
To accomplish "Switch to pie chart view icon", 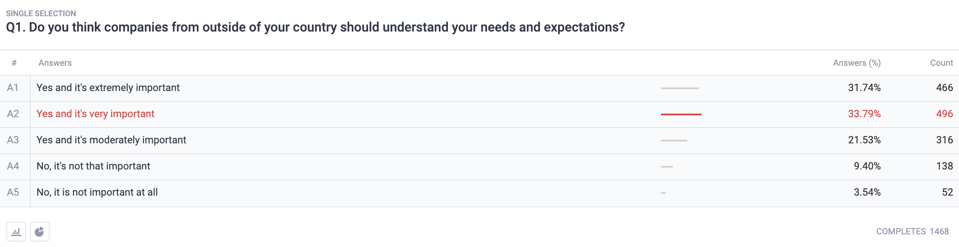I will [40, 232].
